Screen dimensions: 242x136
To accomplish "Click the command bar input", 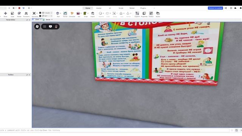I will click(x=114, y=130).
